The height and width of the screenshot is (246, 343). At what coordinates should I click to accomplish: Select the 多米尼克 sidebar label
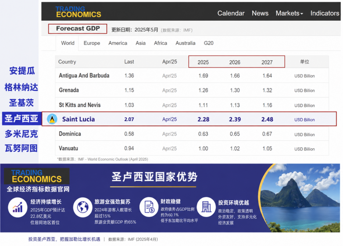click(x=21, y=134)
